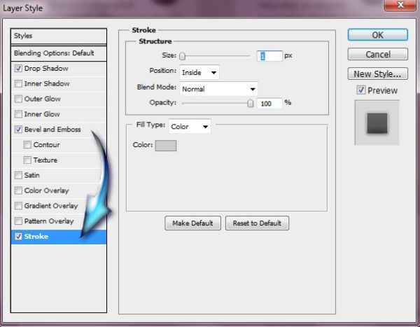
Task: Select the Pattern Overlay label
Action: point(49,221)
